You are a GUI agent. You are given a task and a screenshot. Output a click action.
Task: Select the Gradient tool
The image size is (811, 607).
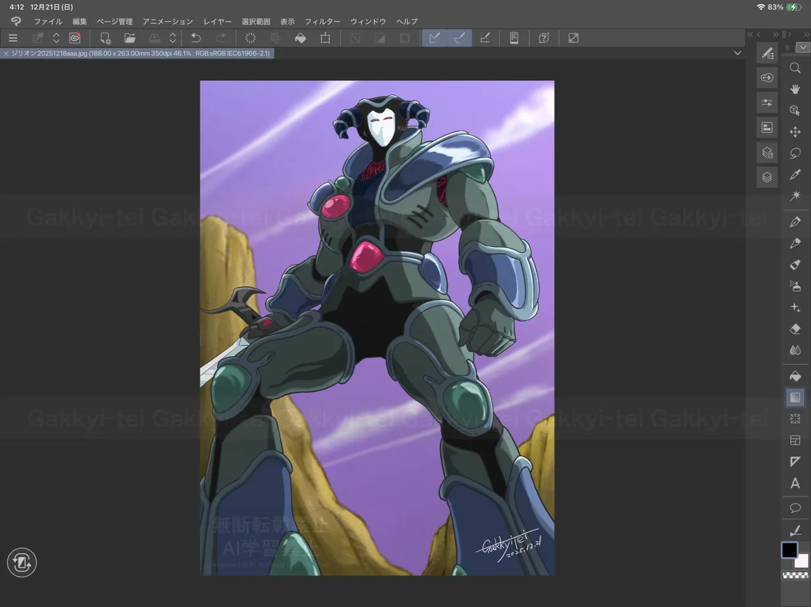click(x=795, y=397)
